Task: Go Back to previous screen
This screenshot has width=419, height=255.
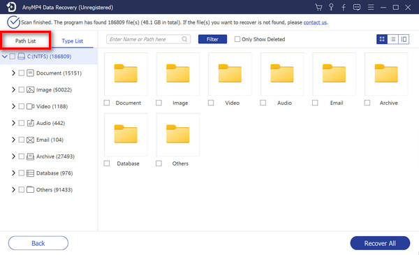Action: [x=38, y=243]
